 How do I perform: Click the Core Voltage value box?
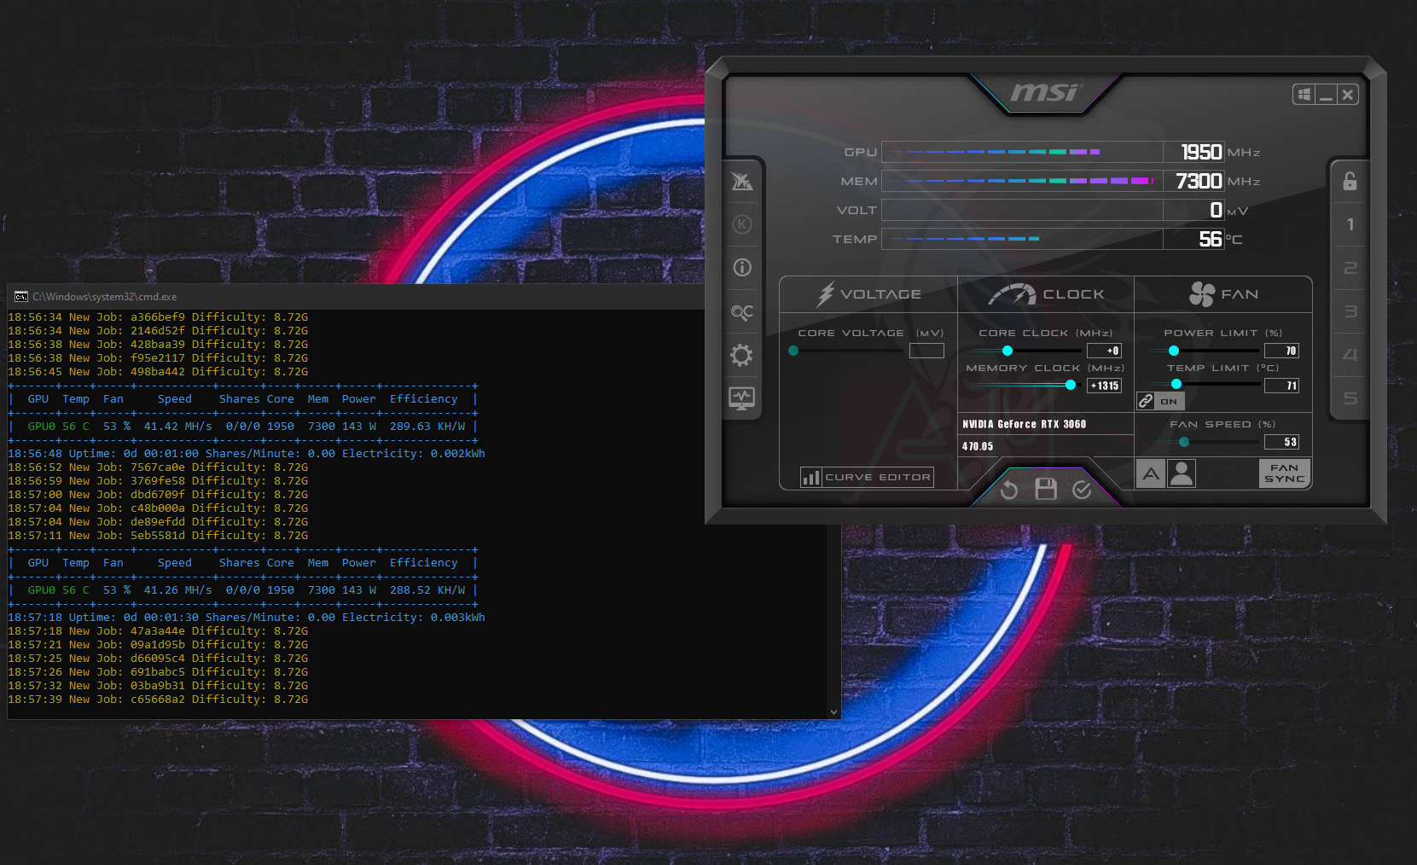[926, 351]
